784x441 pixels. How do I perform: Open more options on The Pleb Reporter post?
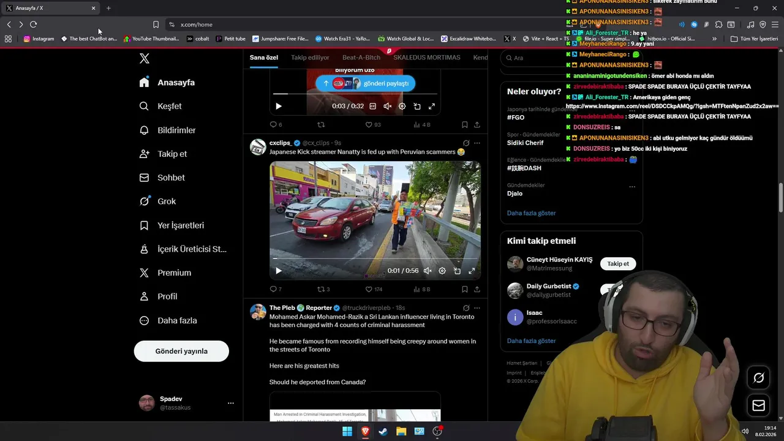tap(477, 307)
